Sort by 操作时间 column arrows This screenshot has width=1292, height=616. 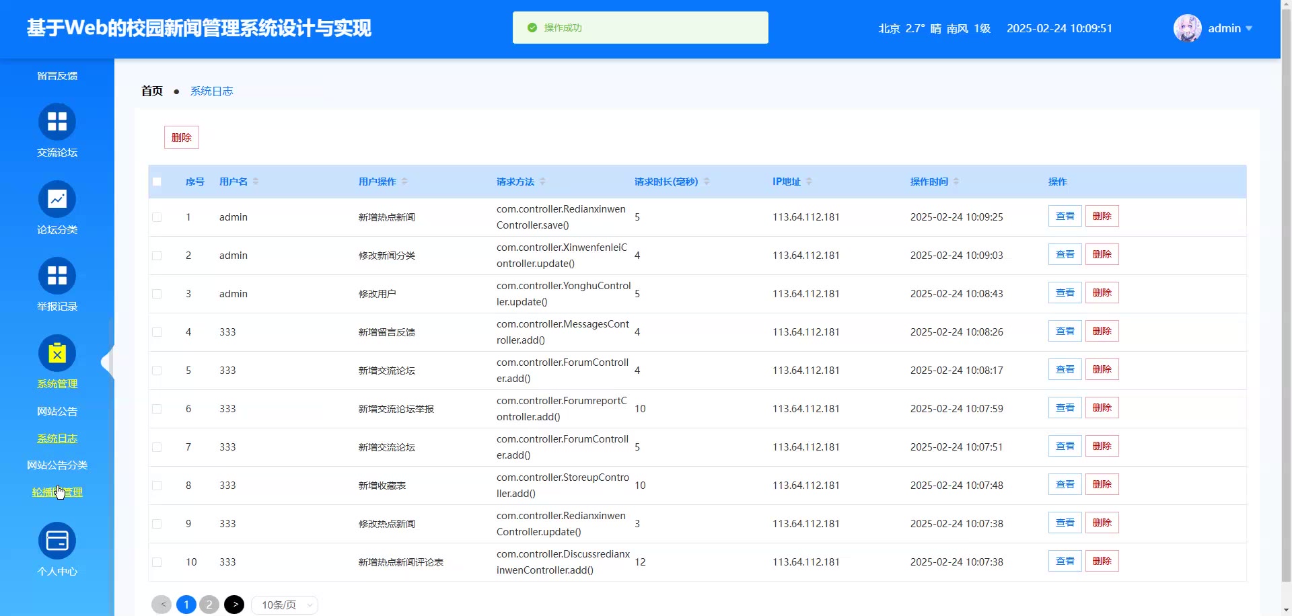(x=956, y=182)
